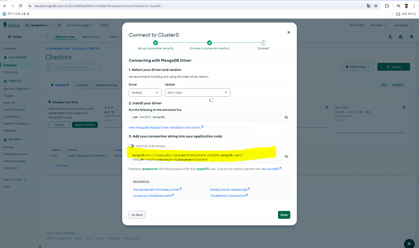Click the Connect step circle
Viewport: 419px width, 248px height.
pos(263,43)
